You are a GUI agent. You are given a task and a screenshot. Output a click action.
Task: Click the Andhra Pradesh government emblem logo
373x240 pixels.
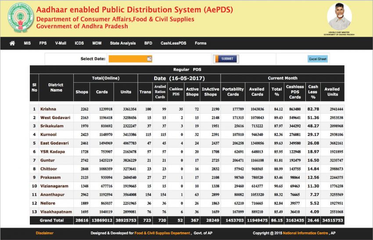click(21, 18)
